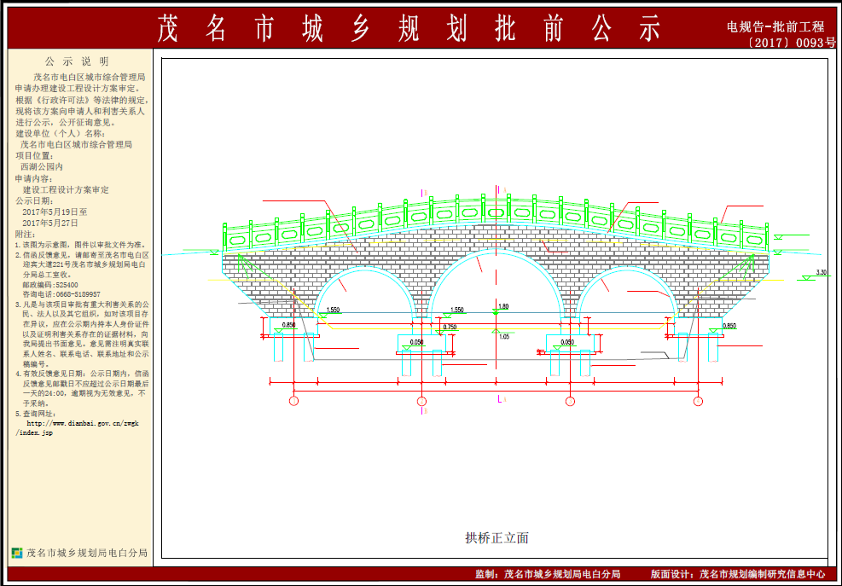Click the rightmost red axis circle below bridge
The height and width of the screenshot is (586, 842).
coord(700,400)
